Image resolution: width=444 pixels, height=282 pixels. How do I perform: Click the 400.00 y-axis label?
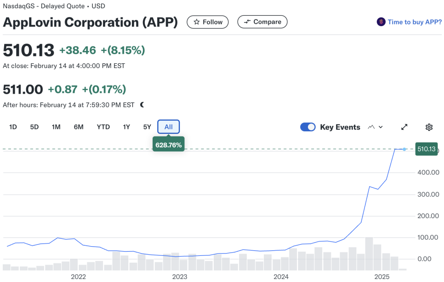pos(428,173)
